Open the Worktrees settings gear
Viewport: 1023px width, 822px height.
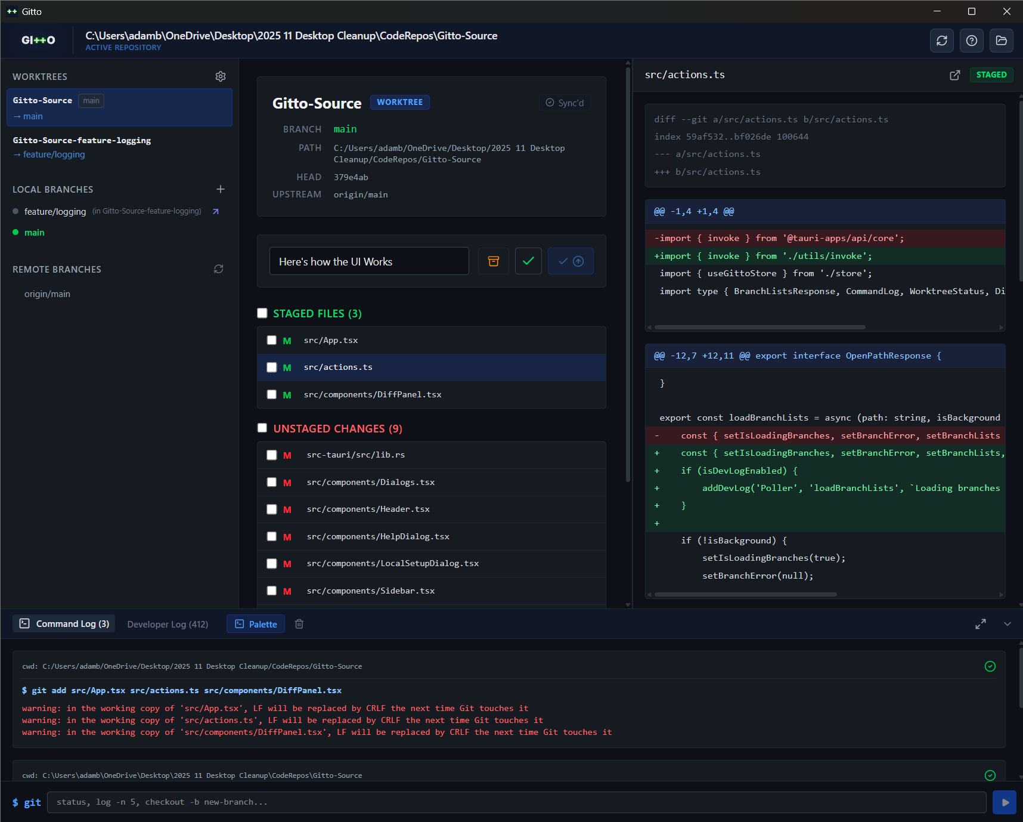pos(221,76)
